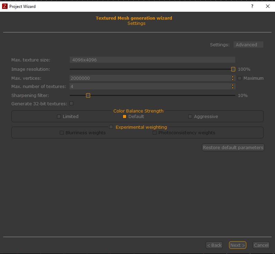Click the Max. number of textures field
This screenshot has height=254, width=275.
click(x=150, y=86)
